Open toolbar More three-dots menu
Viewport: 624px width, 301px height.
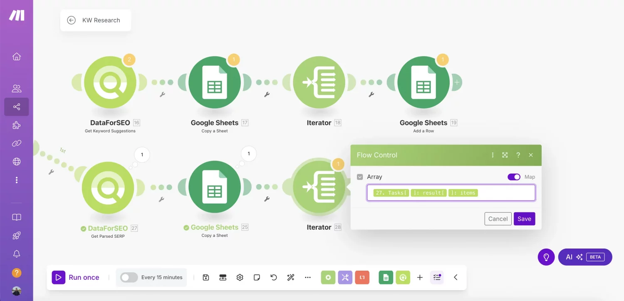[x=308, y=277]
